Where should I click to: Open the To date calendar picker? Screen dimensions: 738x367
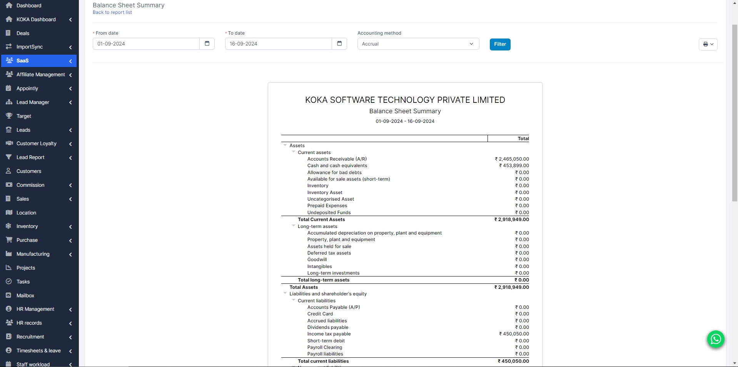click(339, 44)
